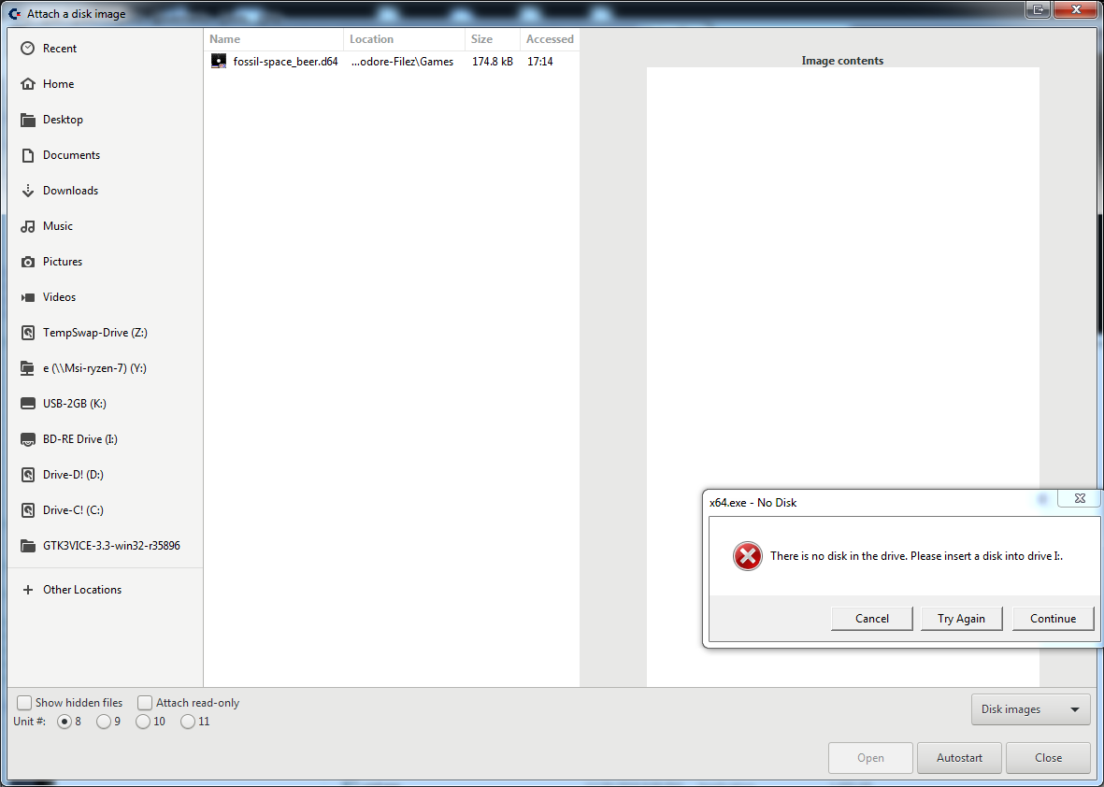Image resolution: width=1104 pixels, height=787 pixels.
Task: Click the Videos icon in sidebar
Action: [28, 297]
